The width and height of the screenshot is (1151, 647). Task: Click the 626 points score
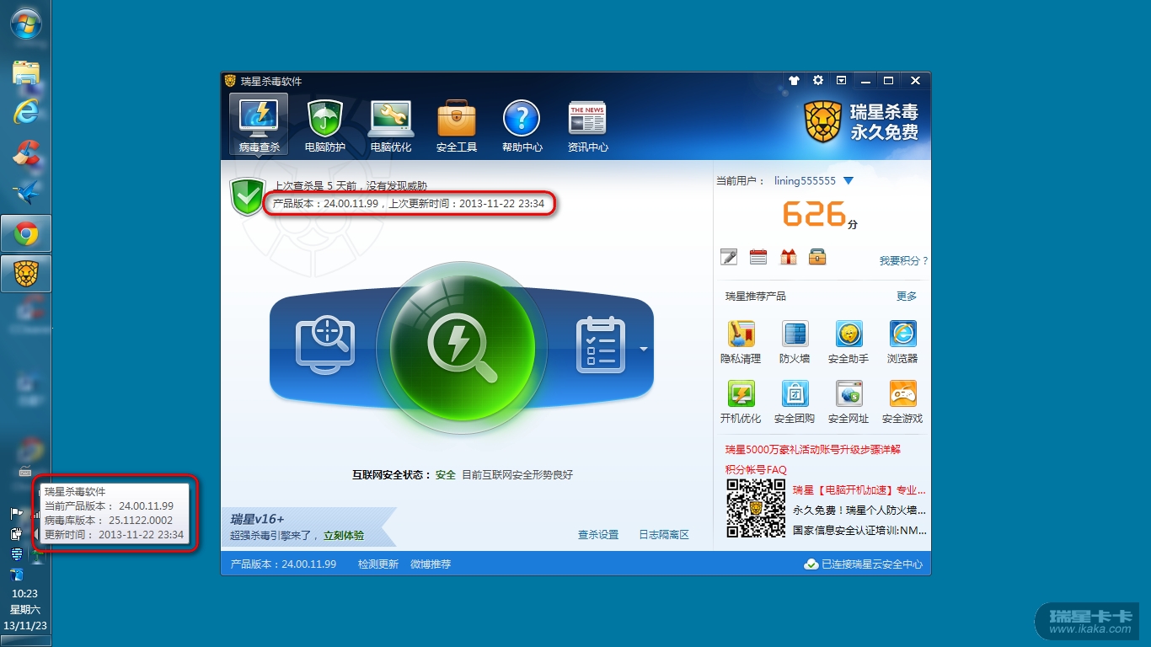(813, 214)
